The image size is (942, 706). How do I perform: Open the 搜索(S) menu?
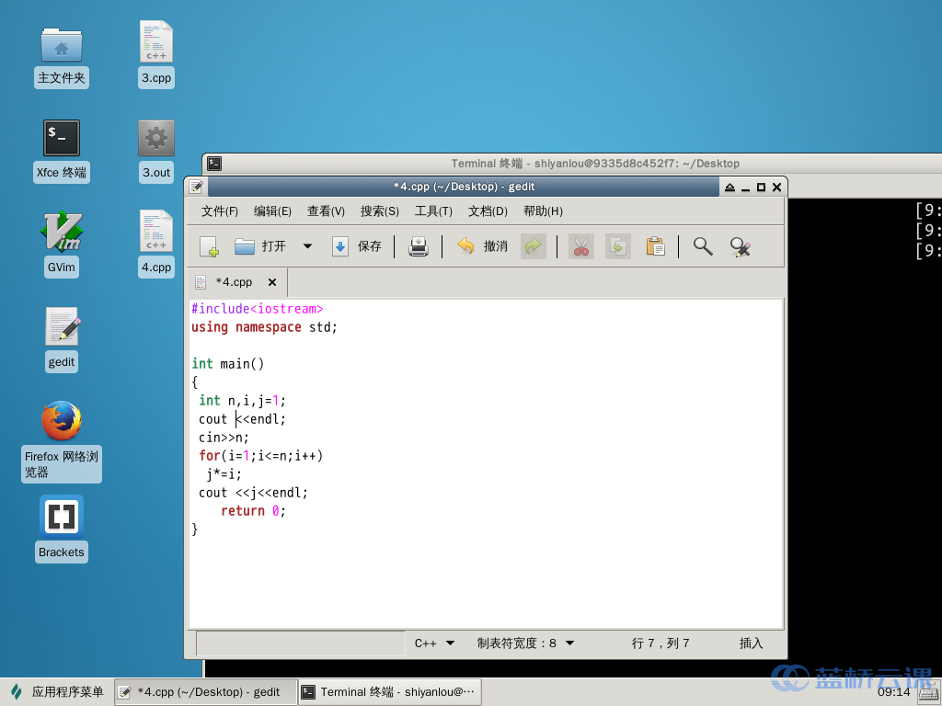pyautogui.click(x=379, y=211)
